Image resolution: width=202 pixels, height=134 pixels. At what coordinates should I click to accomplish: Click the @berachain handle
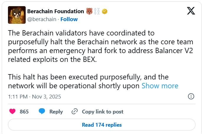(42, 19)
